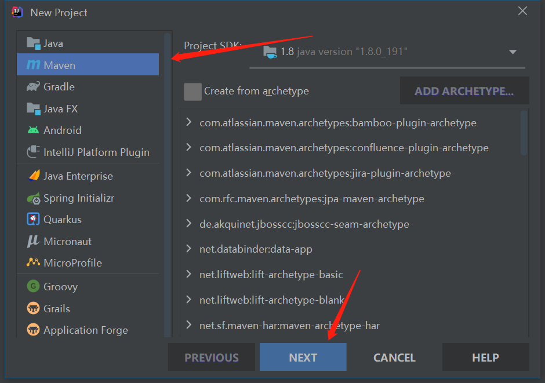The height and width of the screenshot is (383, 545).
Task: Open the Project SDK dropdown arrow
Action: (x=513, y=52)
